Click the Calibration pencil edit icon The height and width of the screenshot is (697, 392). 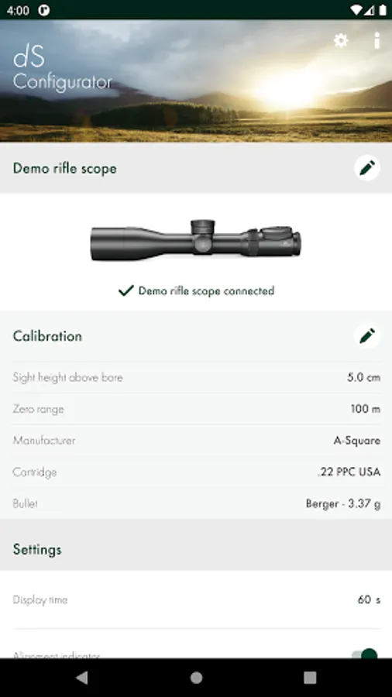coord(367,335)
